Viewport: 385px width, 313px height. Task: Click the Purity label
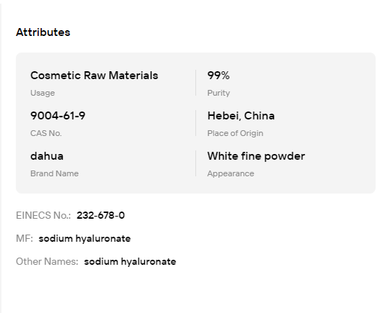click(x=218, y=93)
